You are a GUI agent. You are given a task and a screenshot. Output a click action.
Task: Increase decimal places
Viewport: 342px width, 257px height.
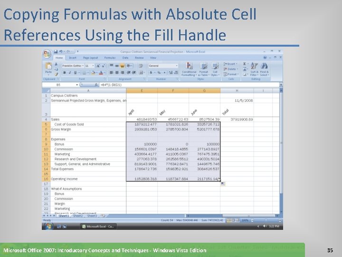[171, 72]
